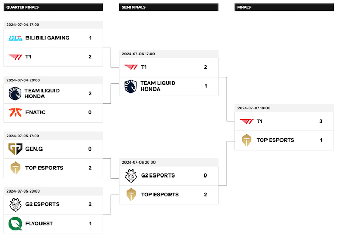Screen dimensions: 337x236
Task: Click the FlyQuest team logo
Action: point(15,224)
